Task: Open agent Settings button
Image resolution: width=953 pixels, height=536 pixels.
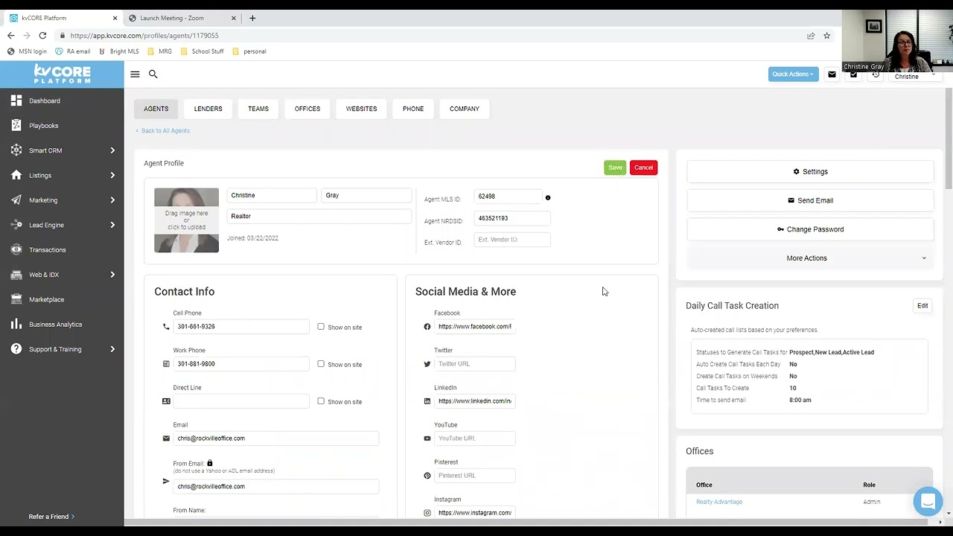Action: (810, 171)
